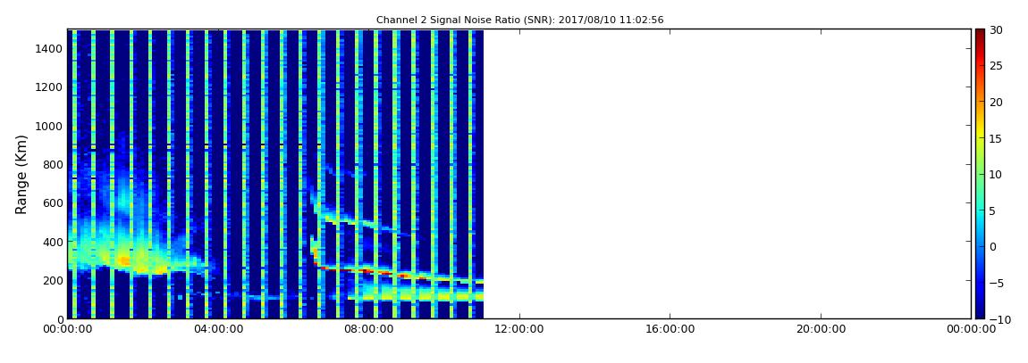Click the colorbar's 15 label
This screenshot has width=1028, height=363.
[995, 138]
